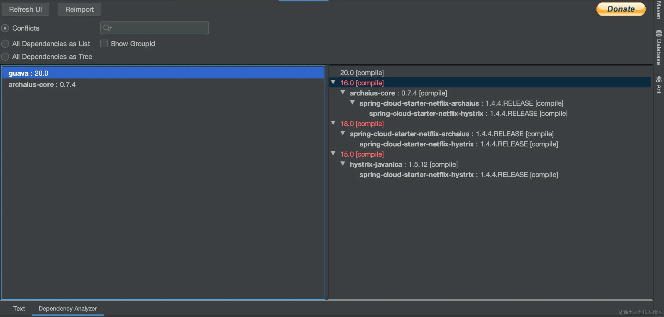Collapse the 15.0 [compile] node

pyautogui.click(x=333, y=154)
